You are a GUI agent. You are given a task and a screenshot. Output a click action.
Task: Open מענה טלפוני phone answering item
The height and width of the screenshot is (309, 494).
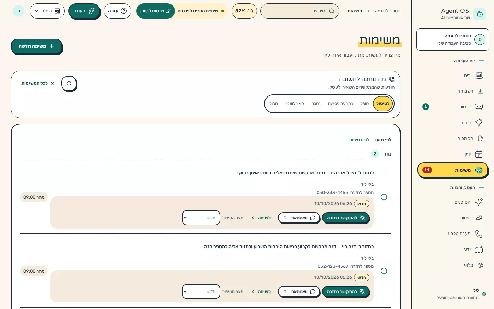pyautogui.click(x=453, y=233)
